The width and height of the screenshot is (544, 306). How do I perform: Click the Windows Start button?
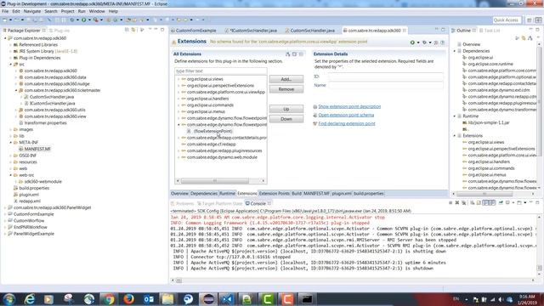coord(8,299)
